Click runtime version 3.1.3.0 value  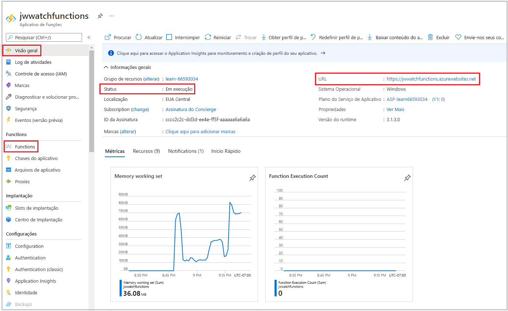point(393,119)
